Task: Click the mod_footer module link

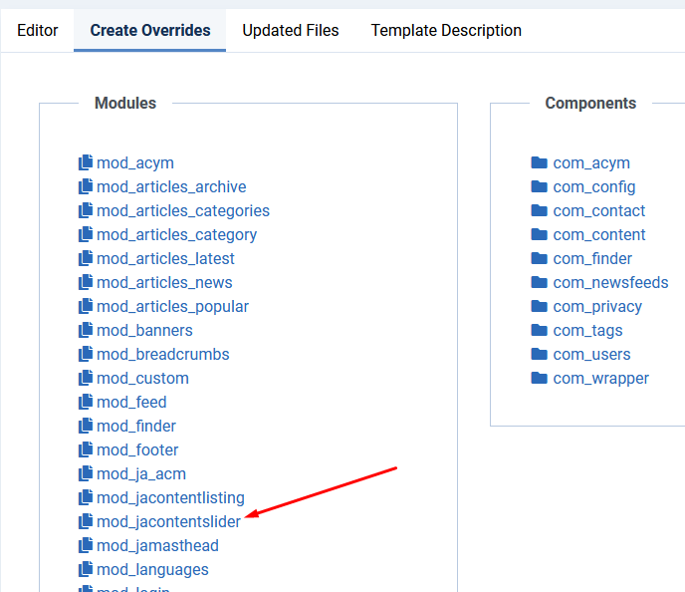Action: [x=137, y=450]
